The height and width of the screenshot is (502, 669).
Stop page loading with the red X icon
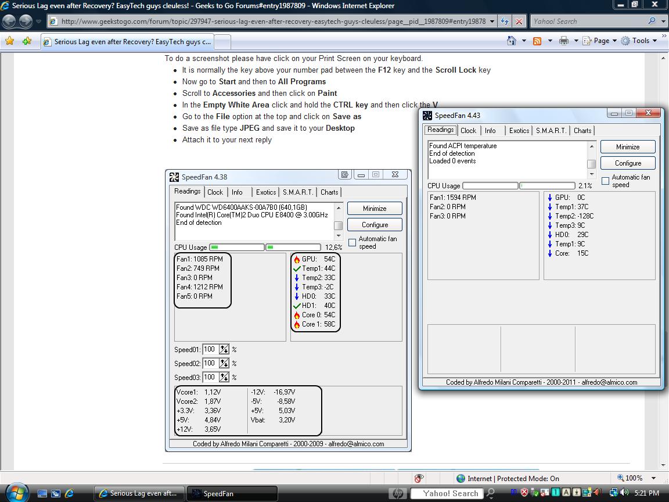519,21
